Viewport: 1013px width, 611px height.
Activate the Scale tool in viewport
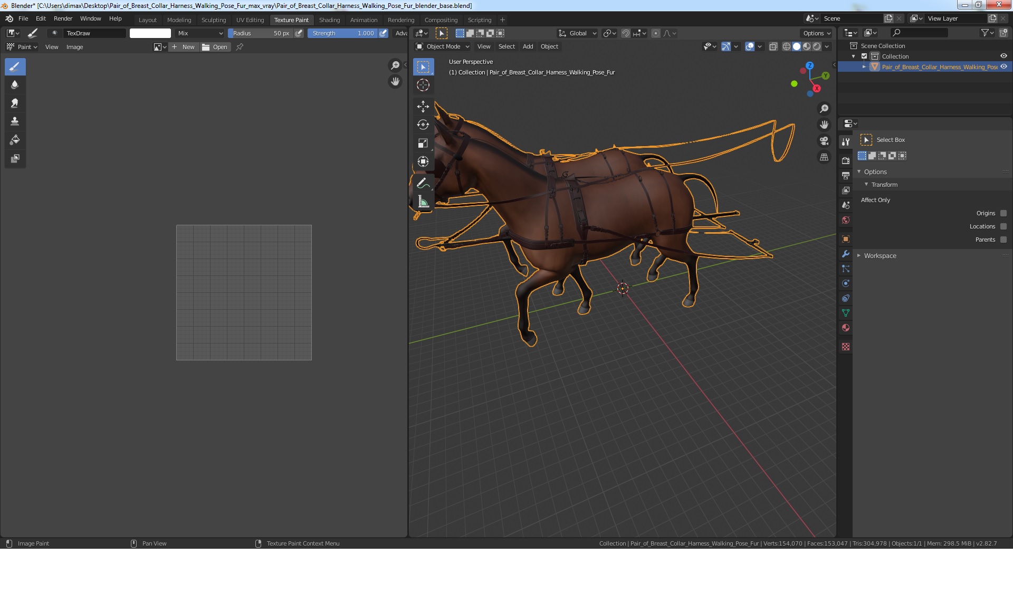point(423,144)
